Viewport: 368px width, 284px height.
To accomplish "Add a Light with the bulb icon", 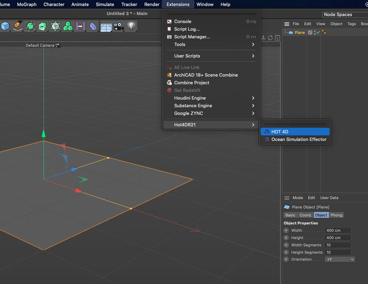I will (131, 26).
